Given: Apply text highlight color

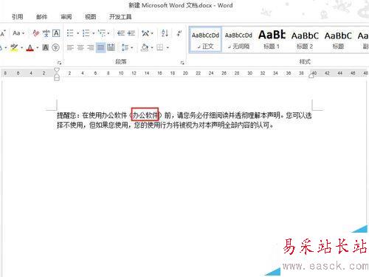Looking at the screenshot, I should [14, 47].
